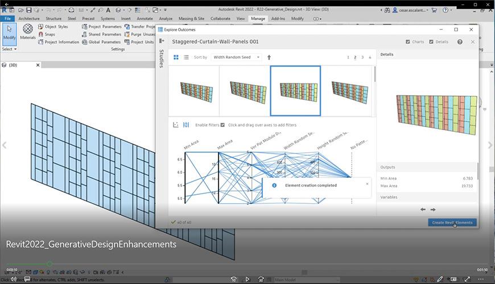Screen dimensions: 495x284
Task: Click the outcomes thumbnail scrollbar
Action: tap(375, 74)
